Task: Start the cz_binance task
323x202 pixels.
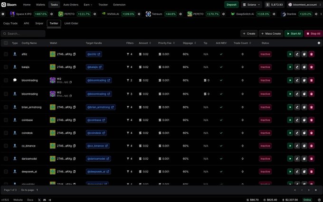Action: coord(290,146)
